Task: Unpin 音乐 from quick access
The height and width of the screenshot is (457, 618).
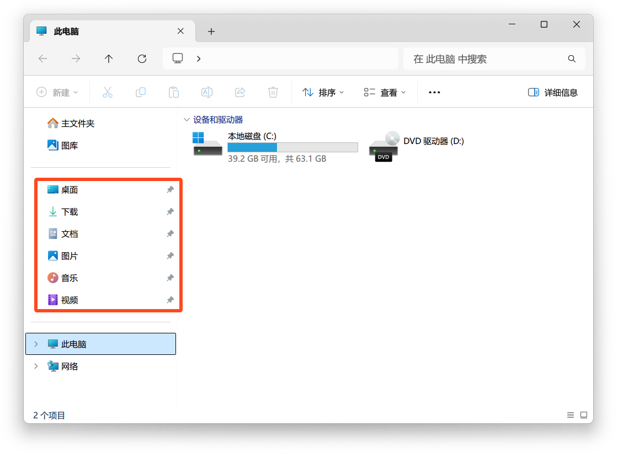Action: point(171,278)
